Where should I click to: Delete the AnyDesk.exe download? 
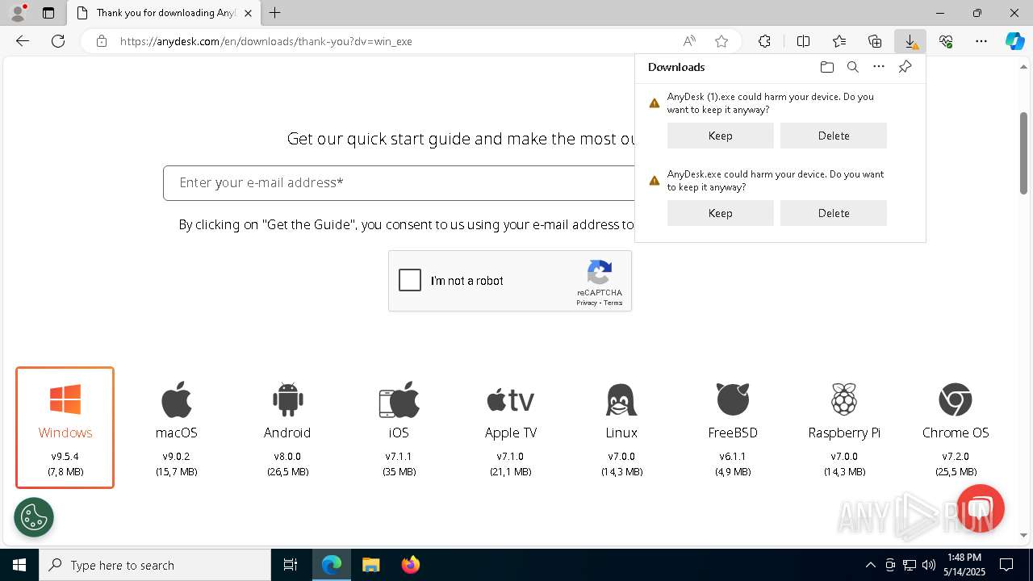[x=834, y=213]
